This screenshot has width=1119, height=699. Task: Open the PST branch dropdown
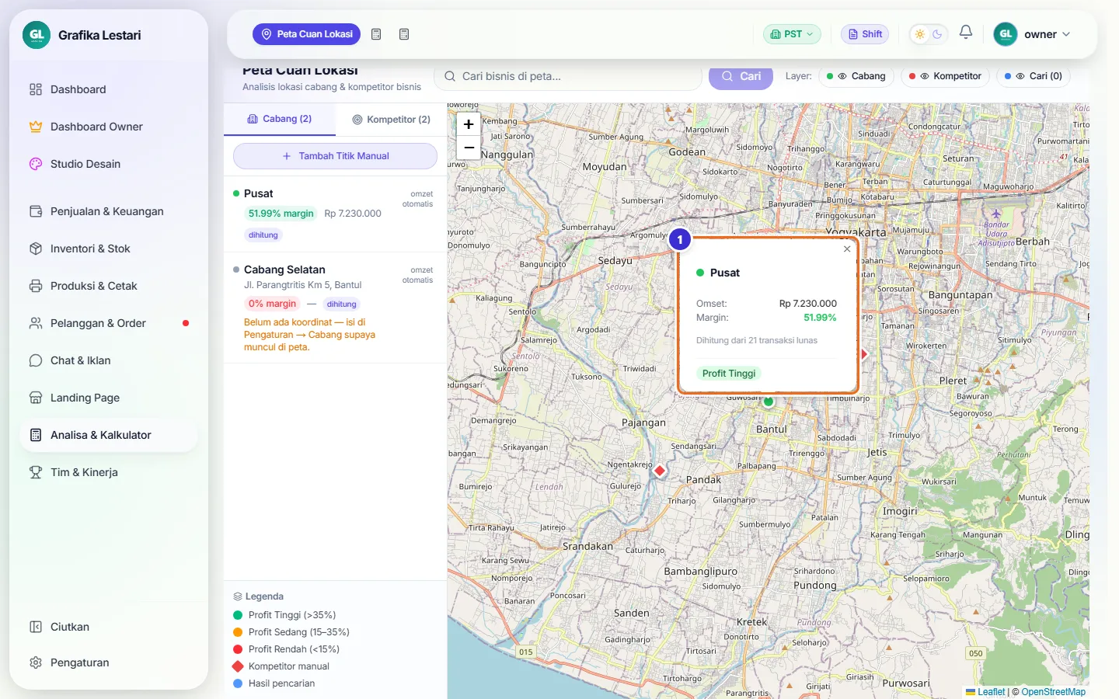pyautogui.click(x=792, y=34)
